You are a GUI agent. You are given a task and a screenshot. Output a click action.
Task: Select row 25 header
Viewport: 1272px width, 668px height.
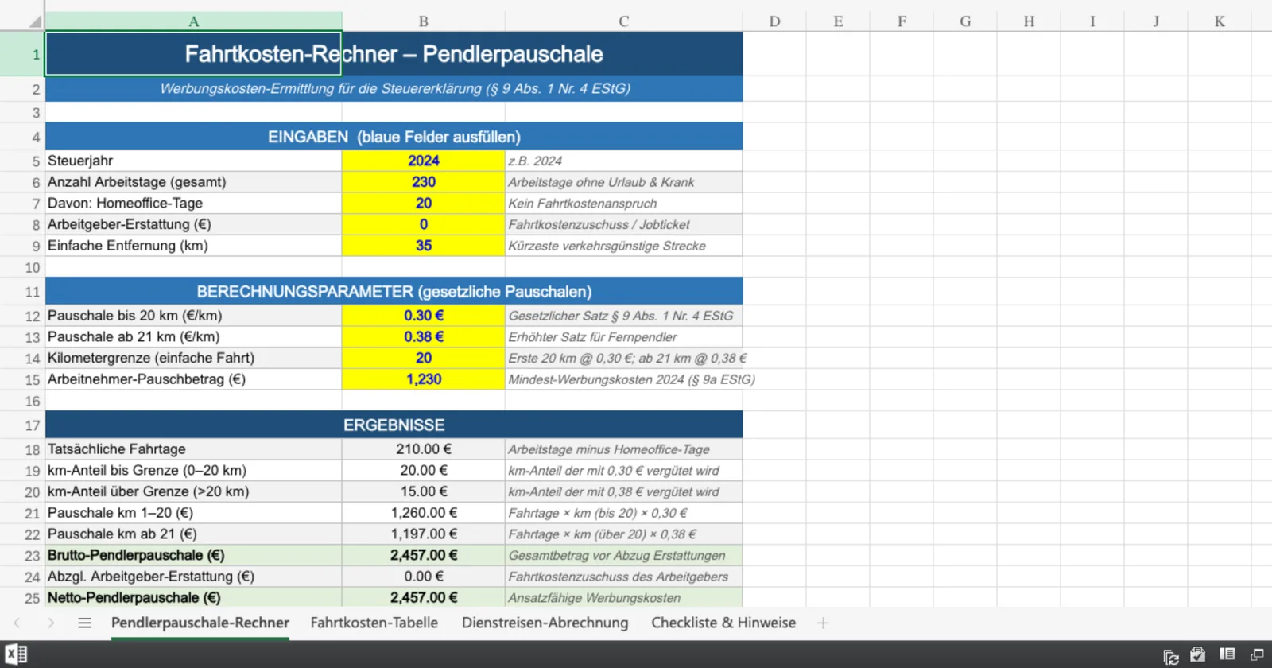pyautogui.click(x=22, y=598)
